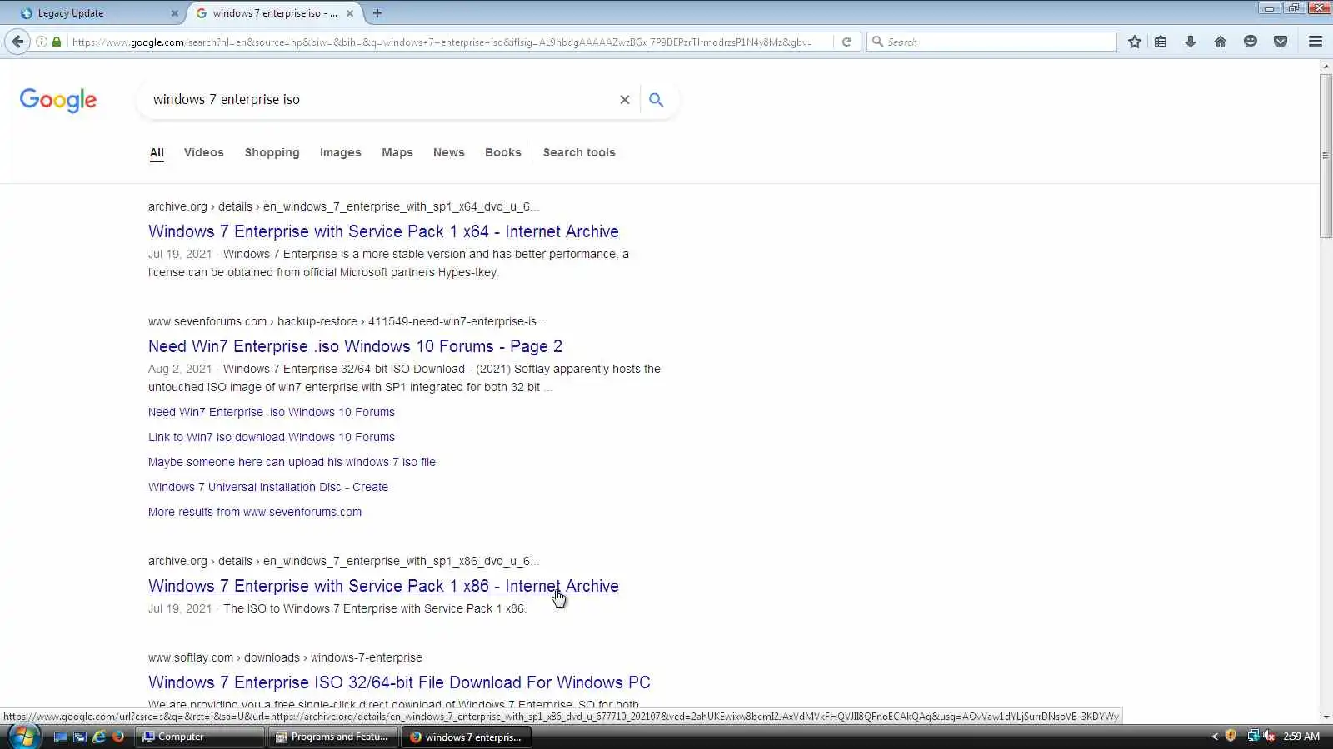Open 'Maybe someone here can upload' sublink
This screenshot has height=749, width=1333.
point(292,462)
